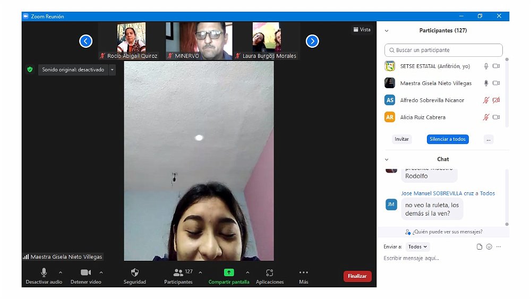Open Sonido original dropdown arrow

(x=112, y=70)
